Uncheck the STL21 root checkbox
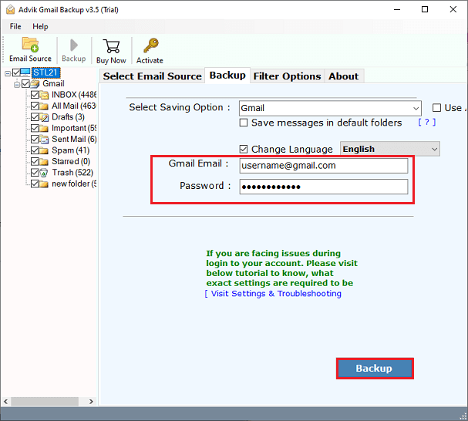This screenshot has height=421, width=468. coord(16,72)
